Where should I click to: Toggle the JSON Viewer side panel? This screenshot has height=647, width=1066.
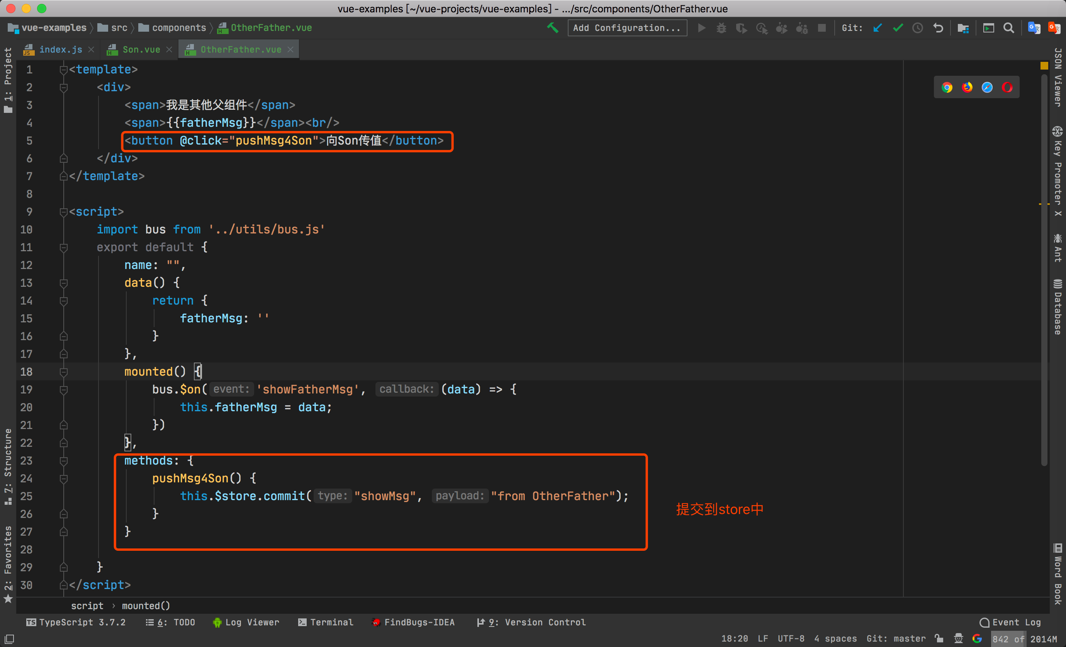[1058, 77]
